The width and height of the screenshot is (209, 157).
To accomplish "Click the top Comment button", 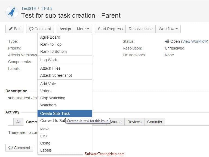I will click(40, 29).
